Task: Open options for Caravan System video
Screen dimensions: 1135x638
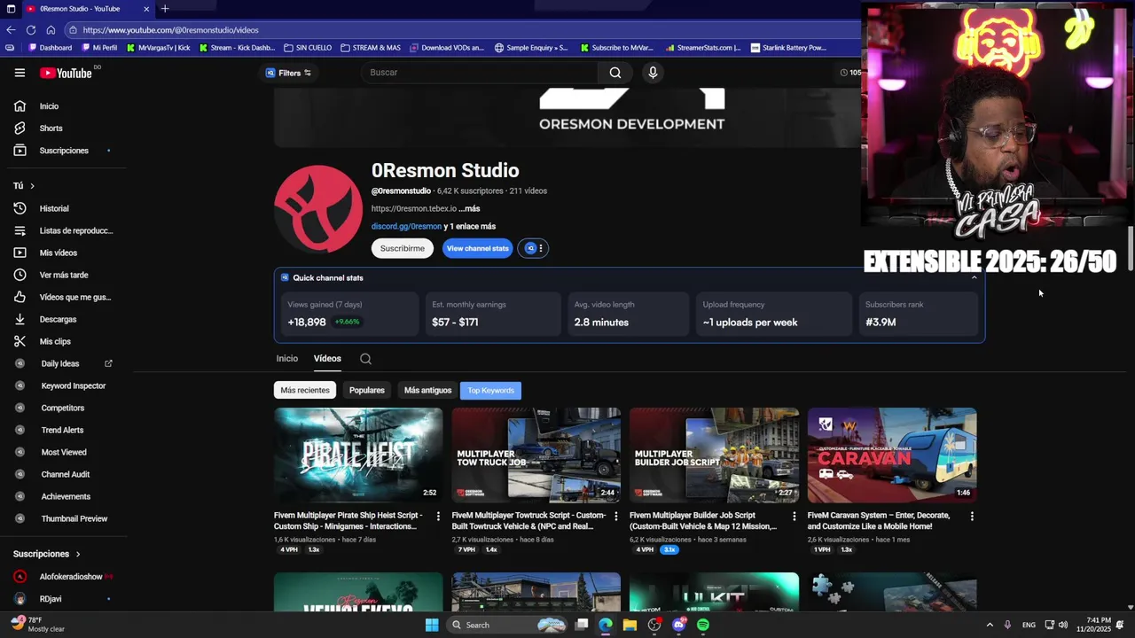Action: pyautogui.click(x=972, y=516)
